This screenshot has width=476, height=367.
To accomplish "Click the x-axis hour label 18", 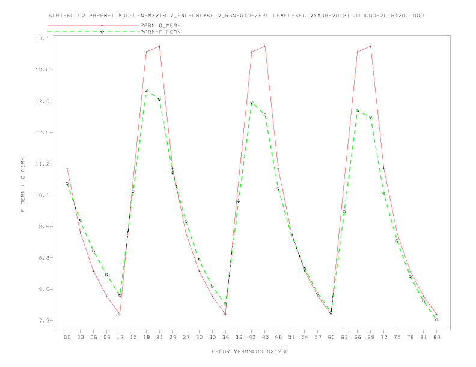I will (x=146, y=337).
